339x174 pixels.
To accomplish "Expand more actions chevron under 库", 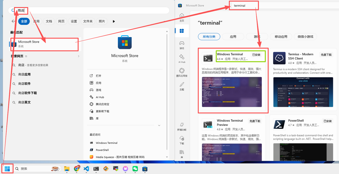I will tap(159, 125).
